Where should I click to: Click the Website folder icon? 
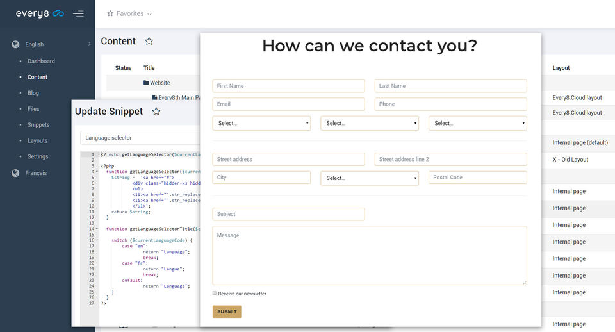pyautogui.click(x=146, y=83)
